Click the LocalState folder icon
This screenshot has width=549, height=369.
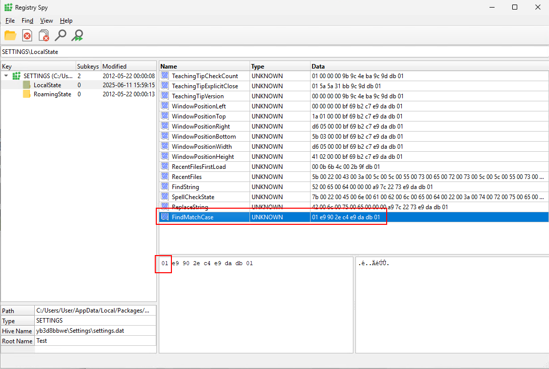(x=27, y=85)
